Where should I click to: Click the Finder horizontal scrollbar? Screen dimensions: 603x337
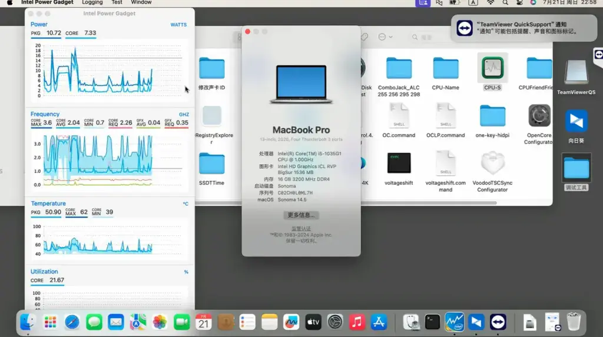(x=346, y=202)
